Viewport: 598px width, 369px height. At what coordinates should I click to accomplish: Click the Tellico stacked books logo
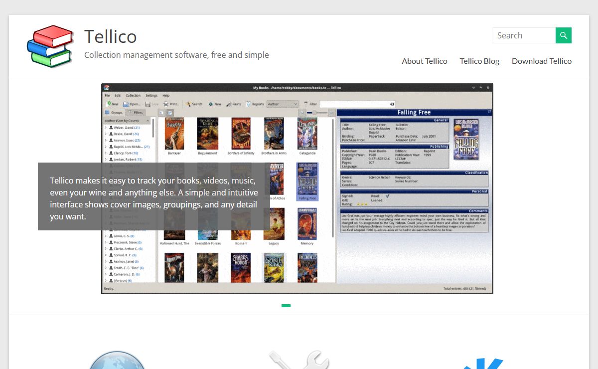coord(50,46)
